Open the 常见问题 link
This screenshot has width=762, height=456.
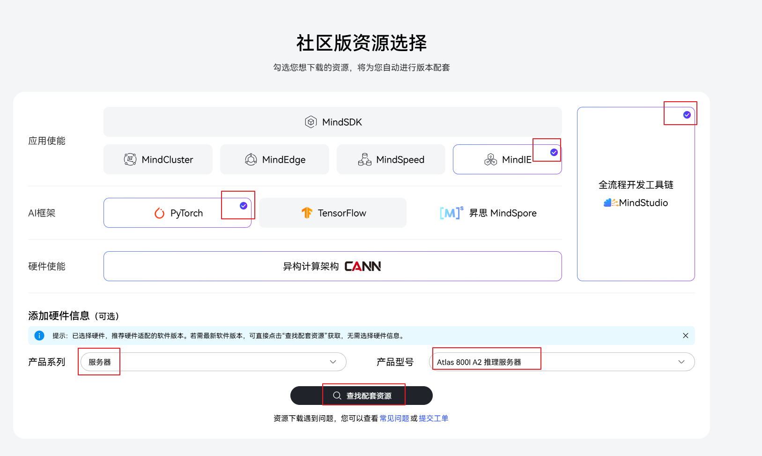click(394, 418)
